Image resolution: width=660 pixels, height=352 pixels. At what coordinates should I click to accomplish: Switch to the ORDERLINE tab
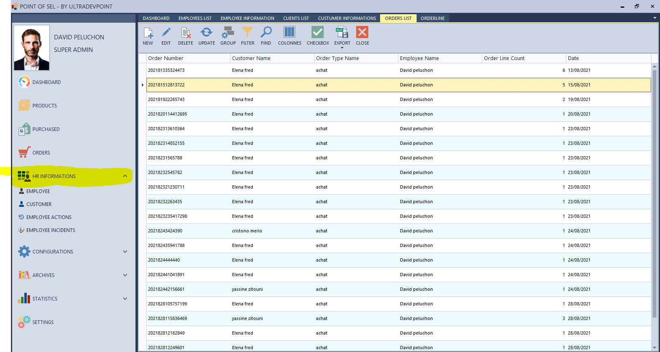[432, 18]
